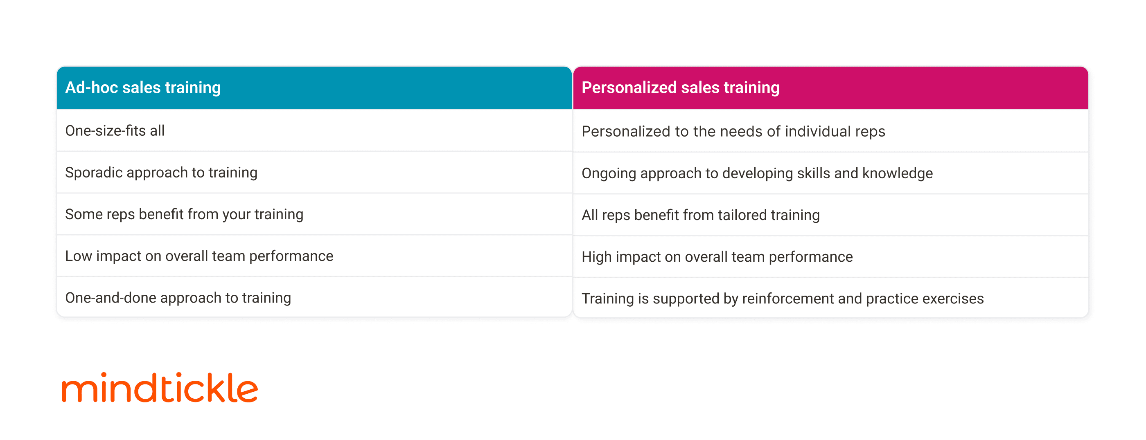Viewport: 1146px width, 440px height.
Task: Click Some reps benefit from your training
Action: click(184, 214)
